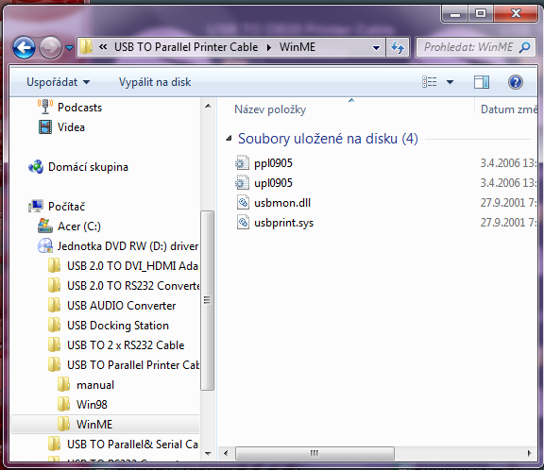Click USB TO 2 x RS232 Cable folder icon

pos(55,344)
